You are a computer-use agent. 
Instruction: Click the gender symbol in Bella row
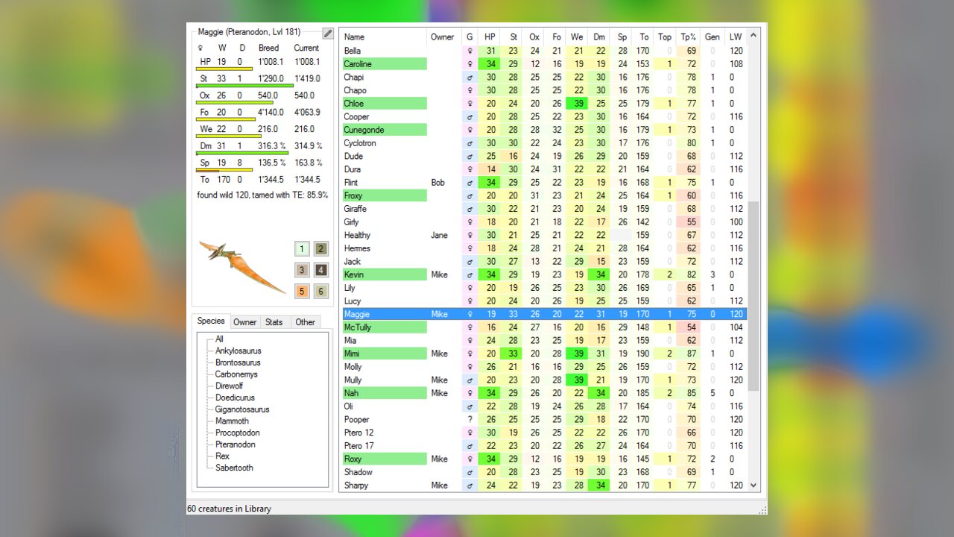[470, 51]
